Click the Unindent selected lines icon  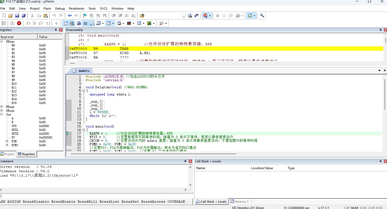[x=120, y=16]
